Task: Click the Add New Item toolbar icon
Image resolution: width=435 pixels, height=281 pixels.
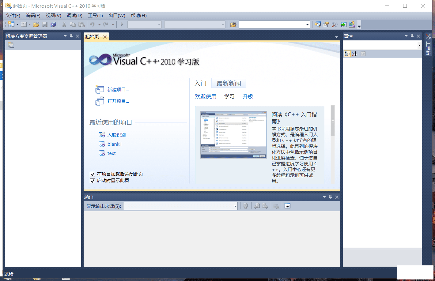Action: point(24,24)
